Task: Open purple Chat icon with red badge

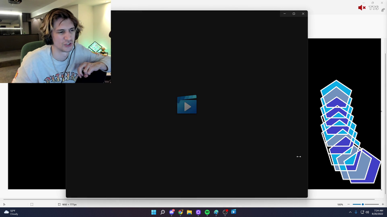Action: click(172, 212)
